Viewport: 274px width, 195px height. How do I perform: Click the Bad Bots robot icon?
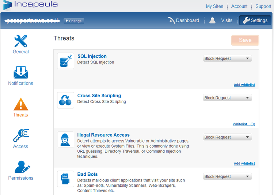coord(65,179)
